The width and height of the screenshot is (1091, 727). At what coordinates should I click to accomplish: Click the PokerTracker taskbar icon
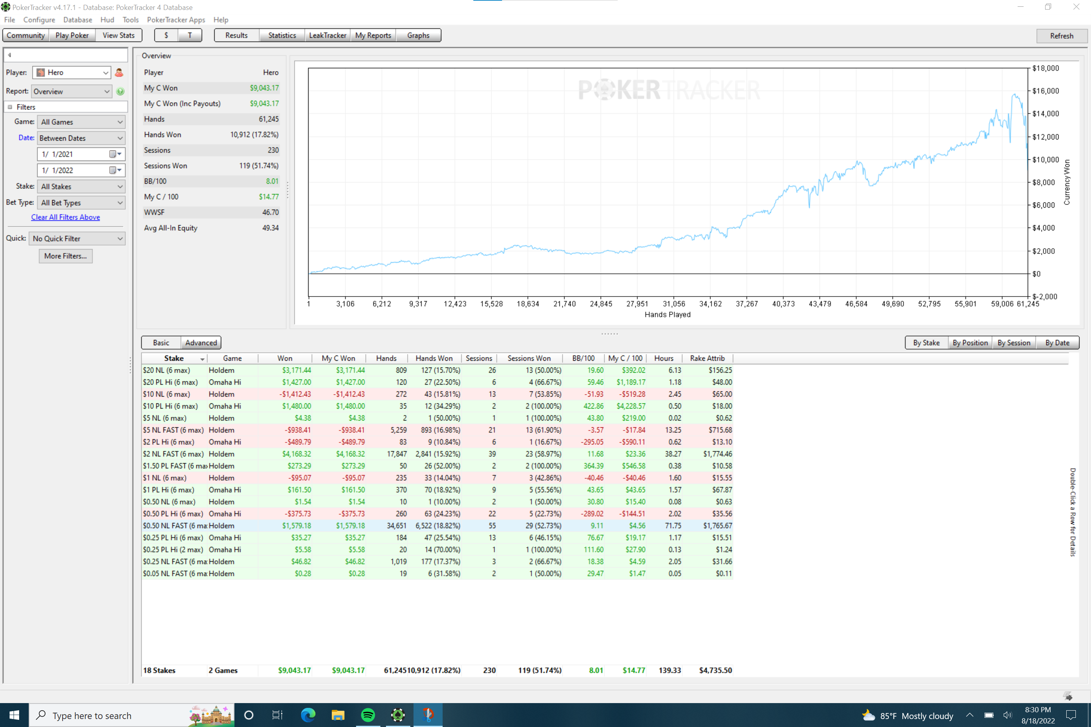tap(398, 715)
